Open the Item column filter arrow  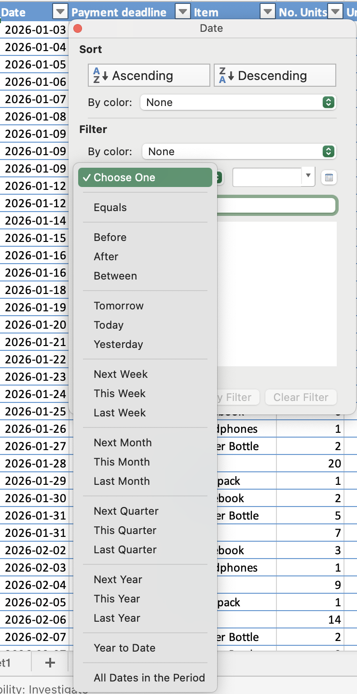(x=267, y=12)
